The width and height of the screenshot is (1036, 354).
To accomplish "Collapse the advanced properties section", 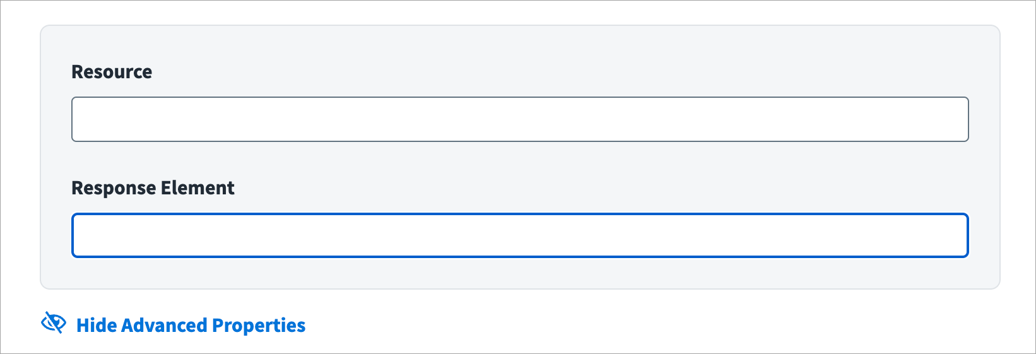I will pos(191,326).
